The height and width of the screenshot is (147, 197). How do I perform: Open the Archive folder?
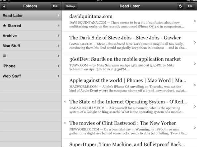(31, 36)
